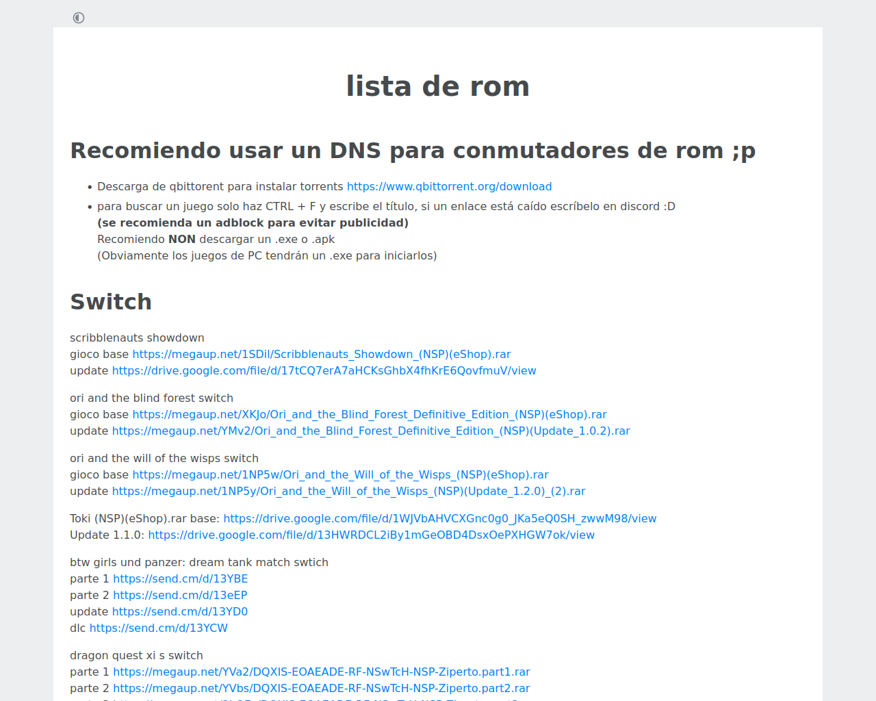Click the 'scribblenauts showdown' game title
876x701 pixels.
tap(137, 338)
